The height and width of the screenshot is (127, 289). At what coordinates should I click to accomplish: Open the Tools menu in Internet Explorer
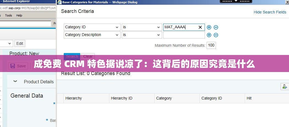click(9, 15)
